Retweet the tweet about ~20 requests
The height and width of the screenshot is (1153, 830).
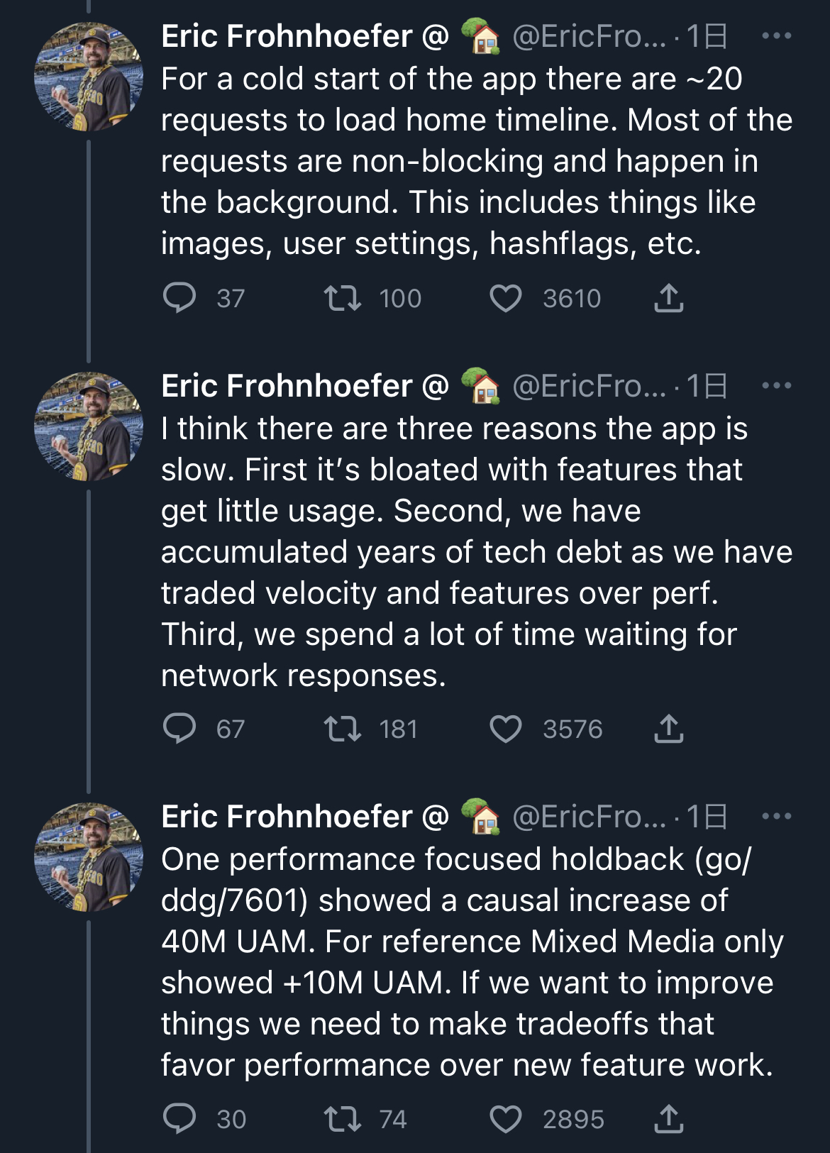[343, 298]
